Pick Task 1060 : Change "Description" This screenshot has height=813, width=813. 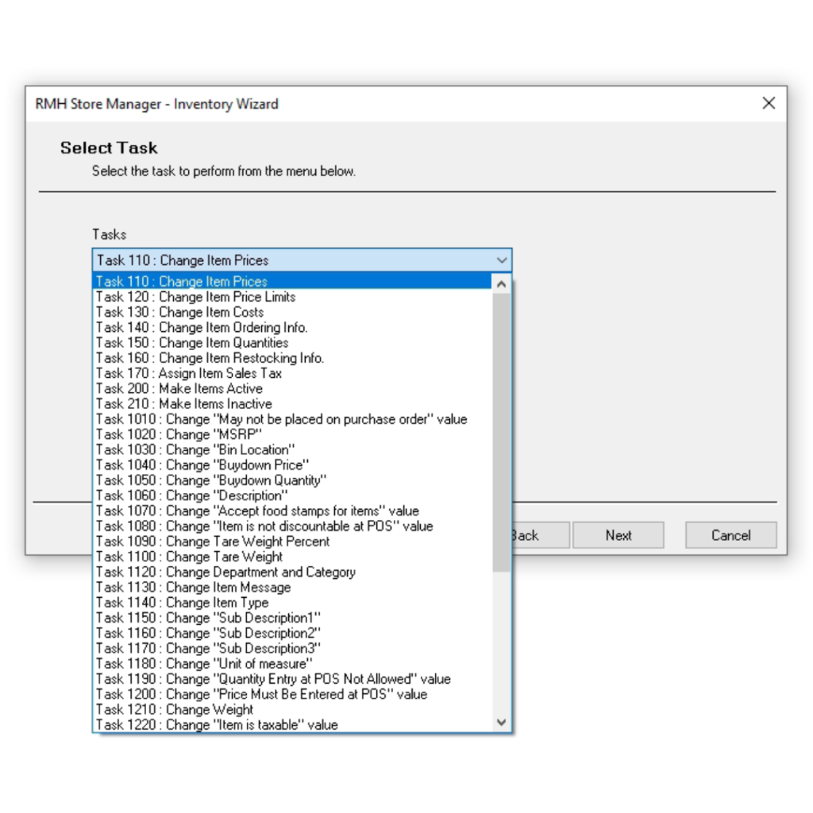[292, 495]
